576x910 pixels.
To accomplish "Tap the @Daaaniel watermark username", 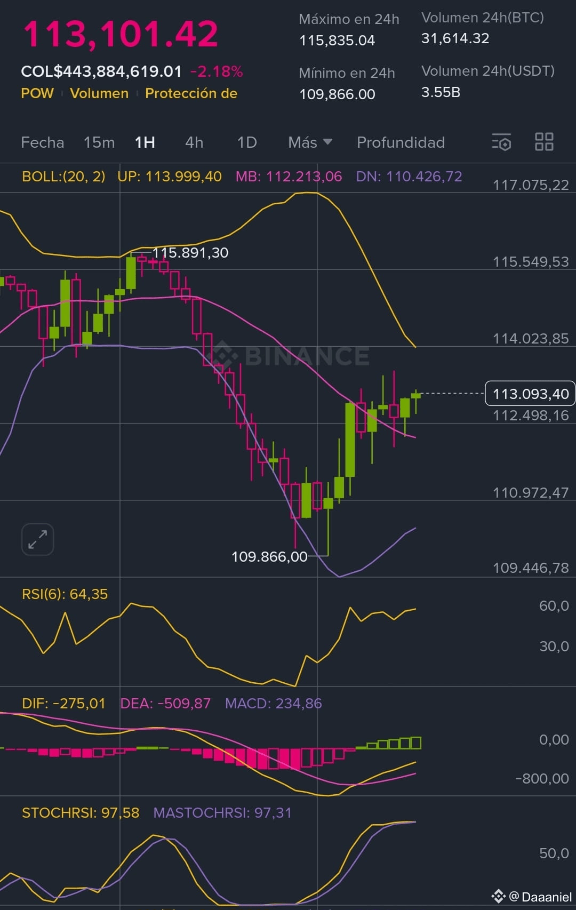I will tap(540, 897).
